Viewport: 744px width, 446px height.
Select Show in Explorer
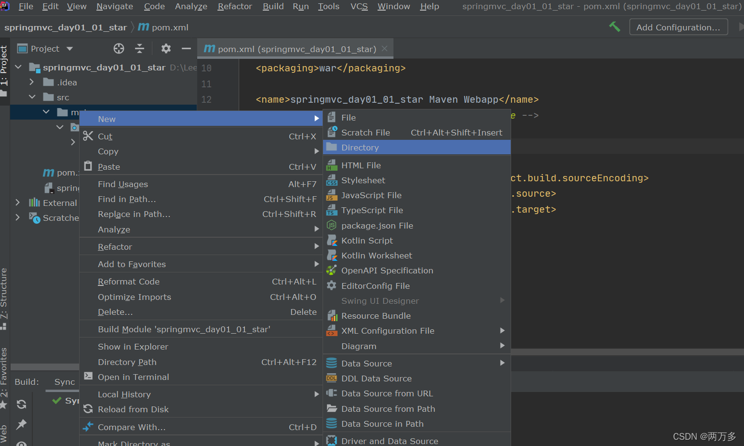click(x=201, y=346)
